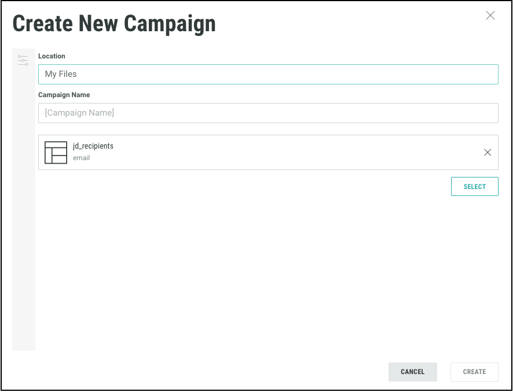Click the 'email' subtitle under jd_recipients

tap(82, 158)
